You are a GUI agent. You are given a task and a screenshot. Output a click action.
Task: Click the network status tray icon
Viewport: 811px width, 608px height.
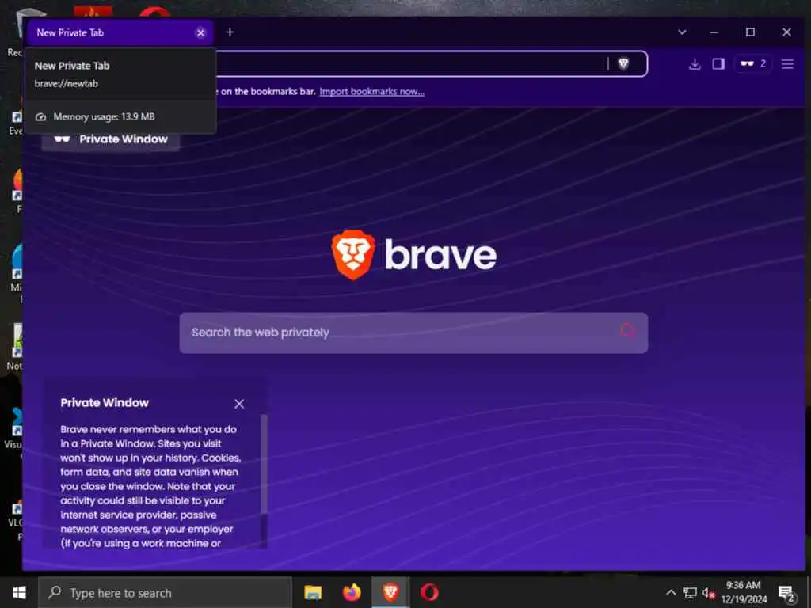690,592
